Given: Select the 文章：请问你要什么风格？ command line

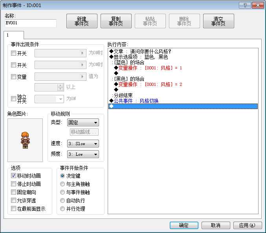Looking at the screenshot, I should 183,51.
